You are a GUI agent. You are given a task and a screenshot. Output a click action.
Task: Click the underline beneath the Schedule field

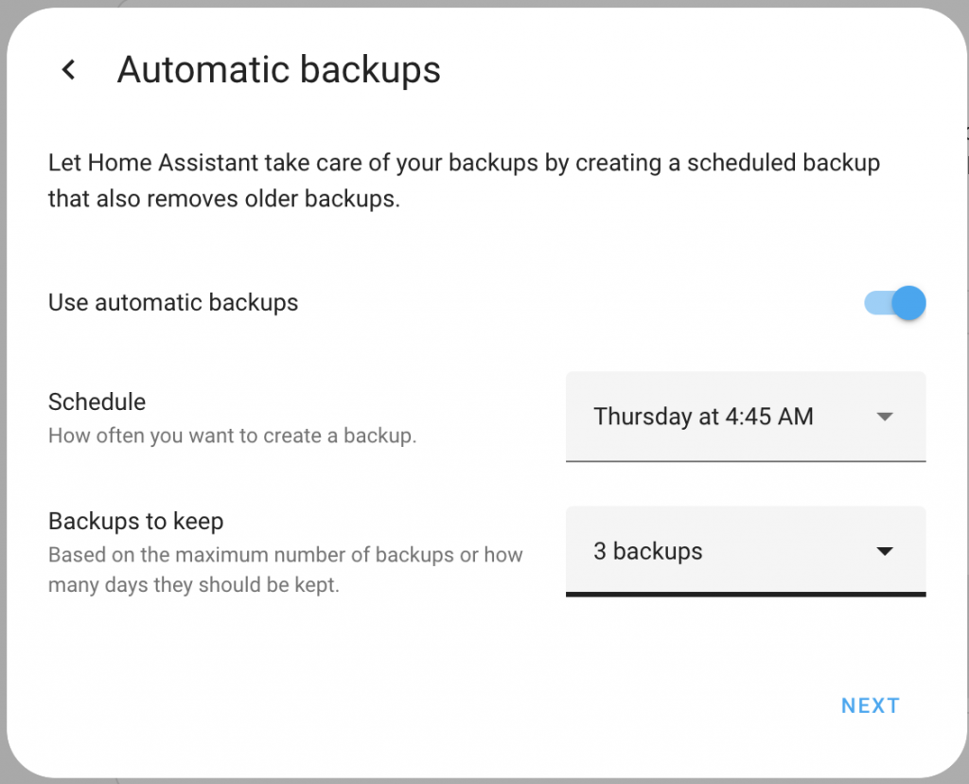click(x=745, y=460)
